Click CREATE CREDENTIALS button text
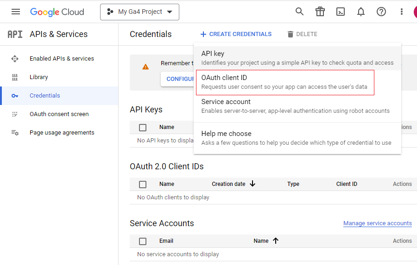 (x=240, y=34)
